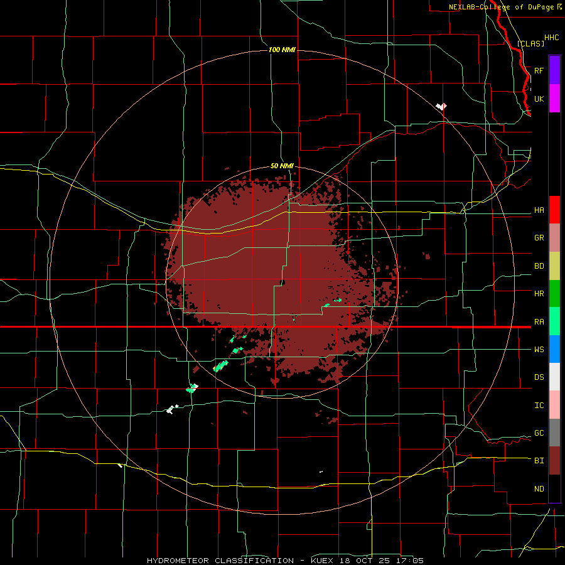
Task: Click the RA bright green legend swatch
Action: click(554, 321)
